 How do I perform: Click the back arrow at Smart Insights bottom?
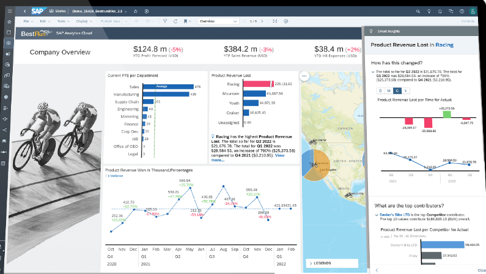pyautogui.click(x=377, y=270)
